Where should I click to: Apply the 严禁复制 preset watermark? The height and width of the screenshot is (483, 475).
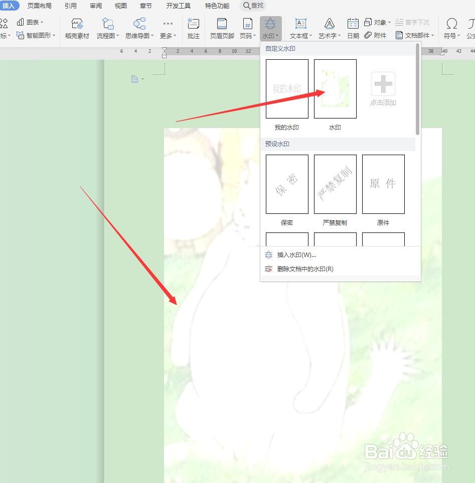click(335, 184)
